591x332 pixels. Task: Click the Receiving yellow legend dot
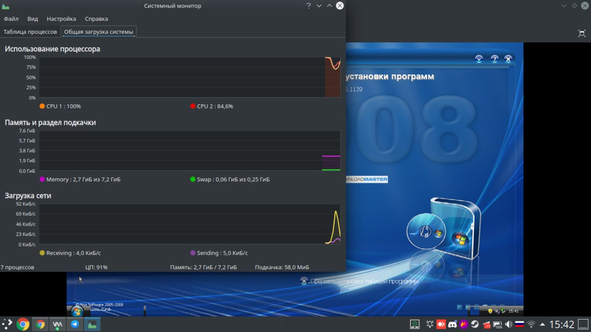(x=42, y=253)
